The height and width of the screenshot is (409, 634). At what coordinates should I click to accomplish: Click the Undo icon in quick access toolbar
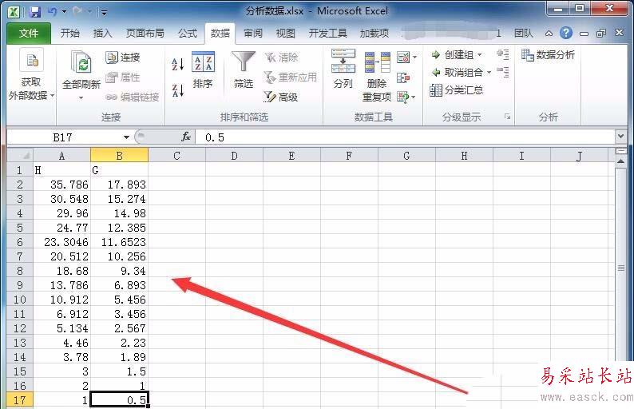tap(52, 12)
